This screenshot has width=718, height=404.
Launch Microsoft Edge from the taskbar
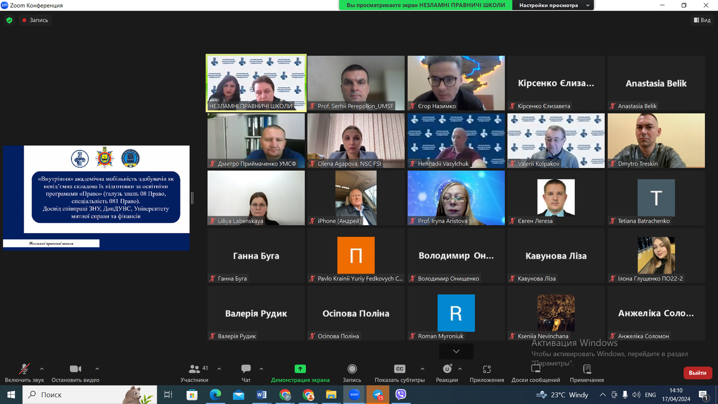[215, 395]
